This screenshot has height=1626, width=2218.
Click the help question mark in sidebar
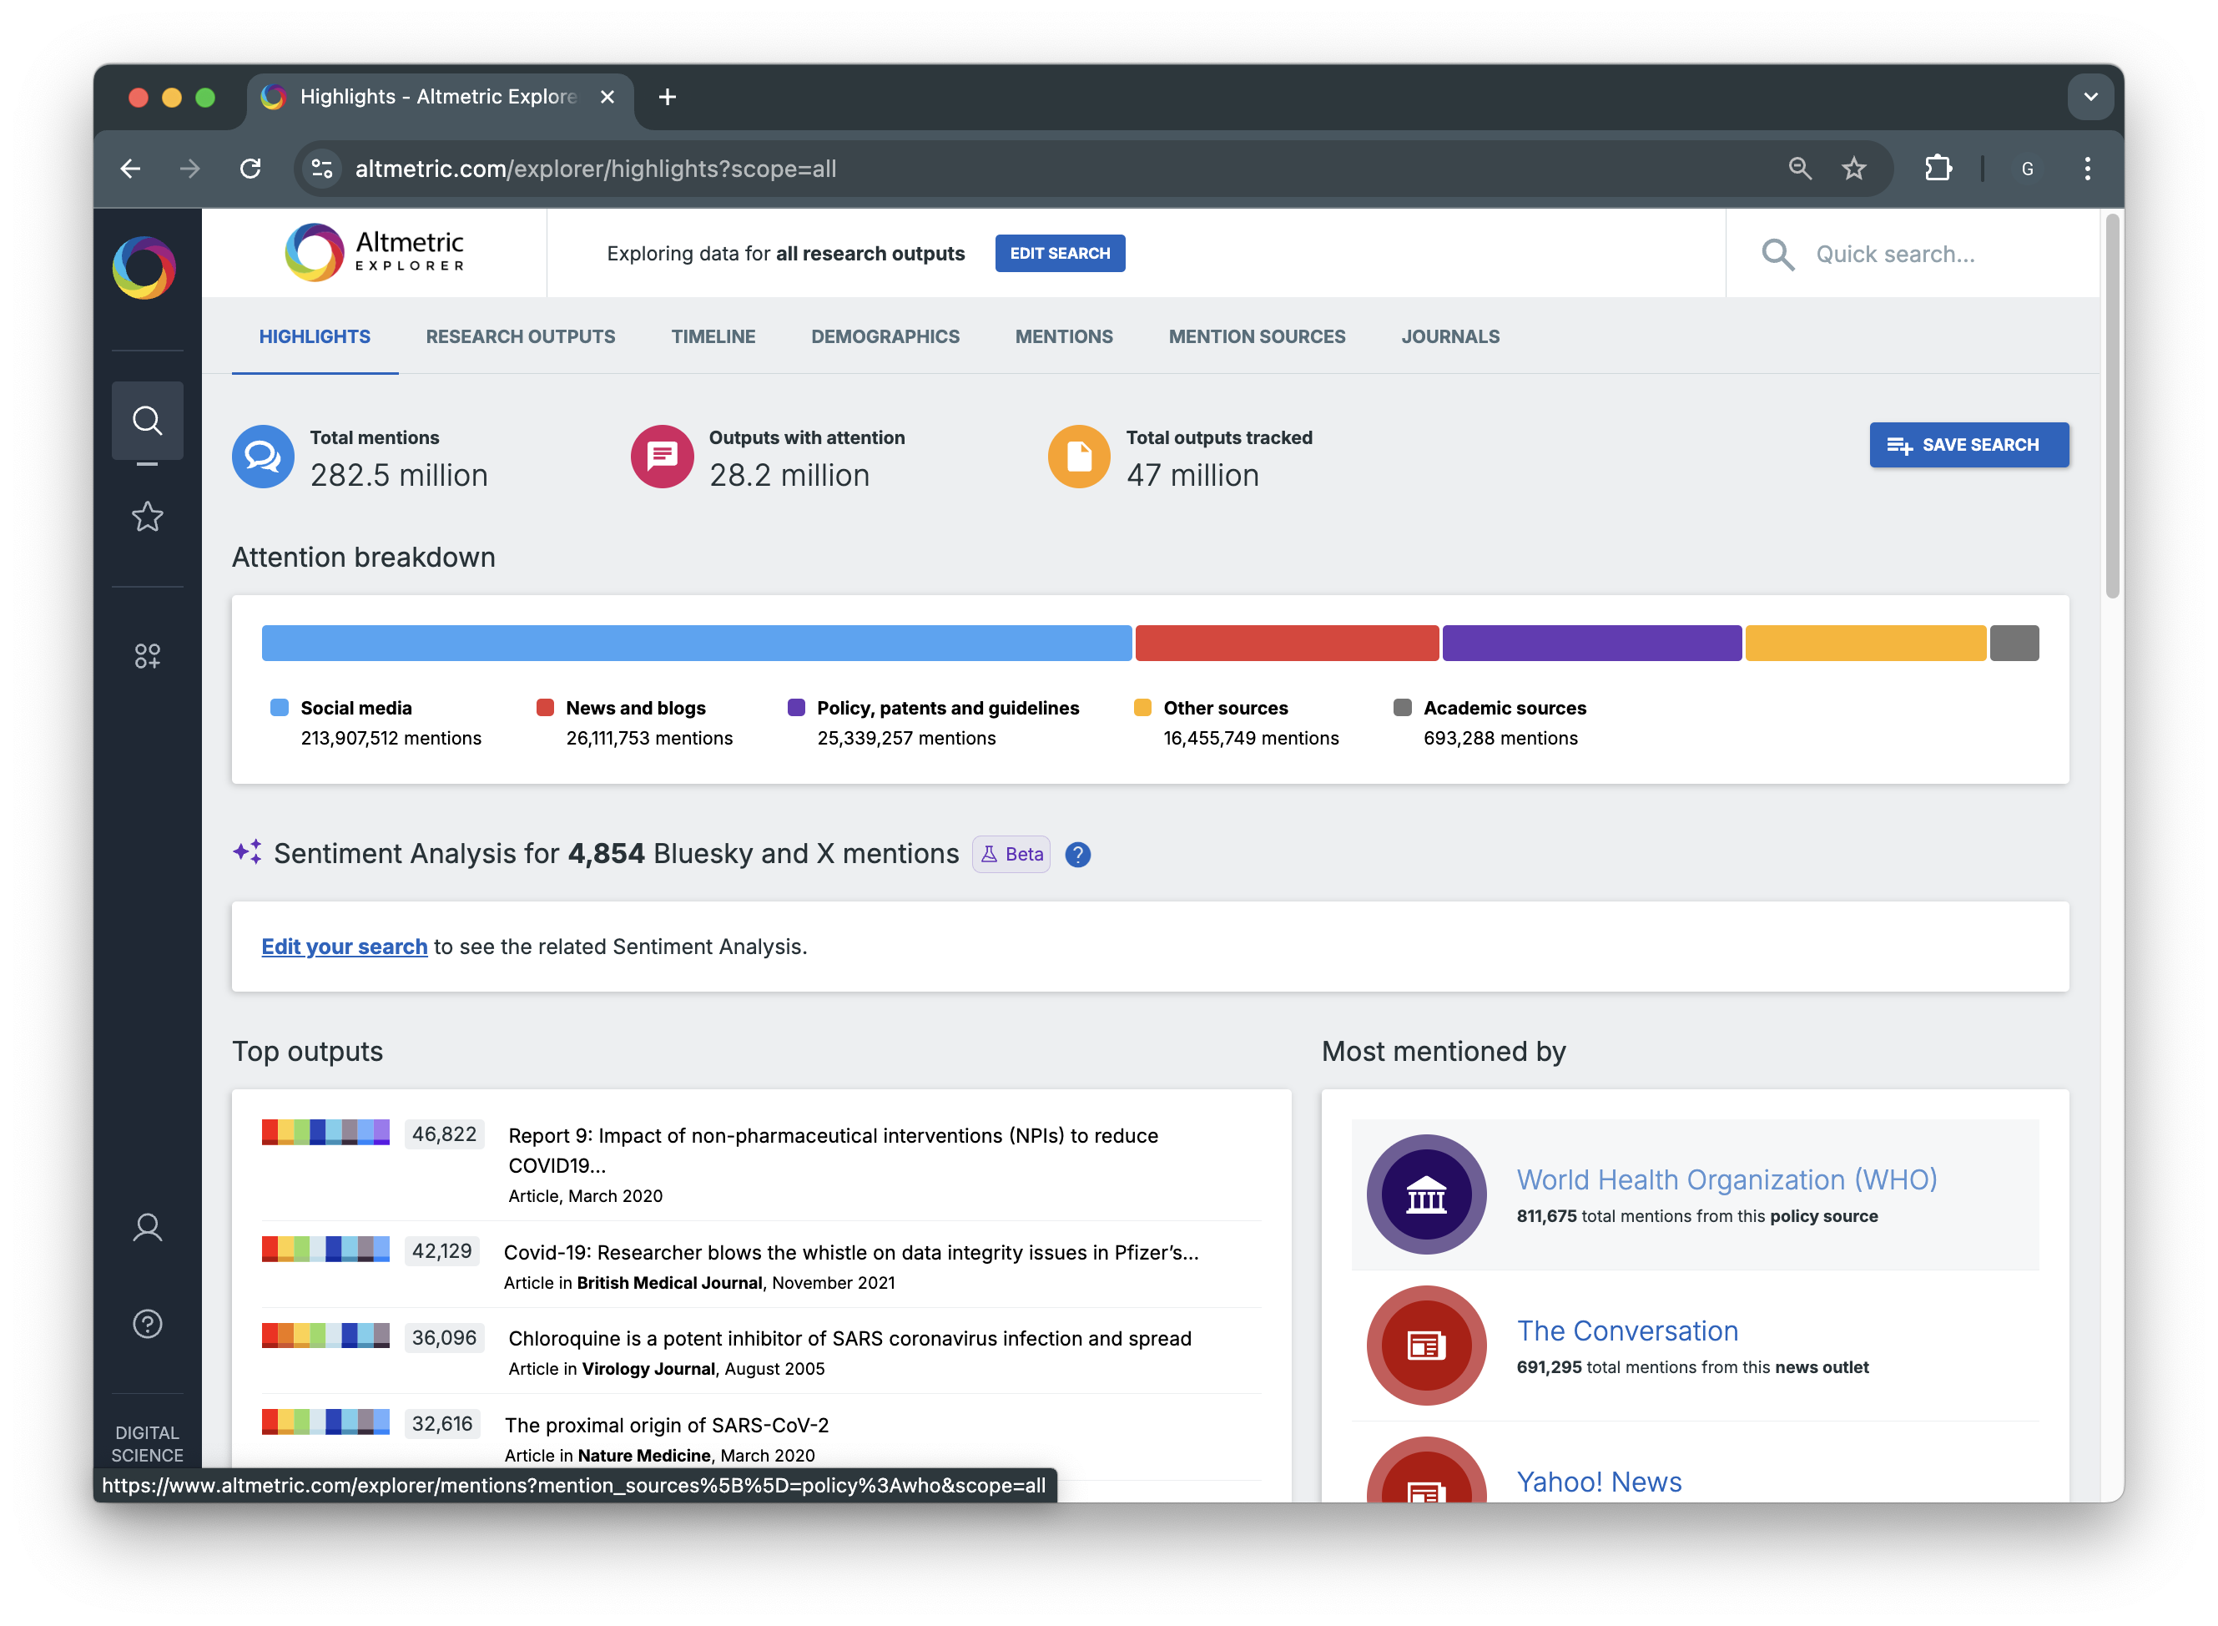(x=147, y=1324)
